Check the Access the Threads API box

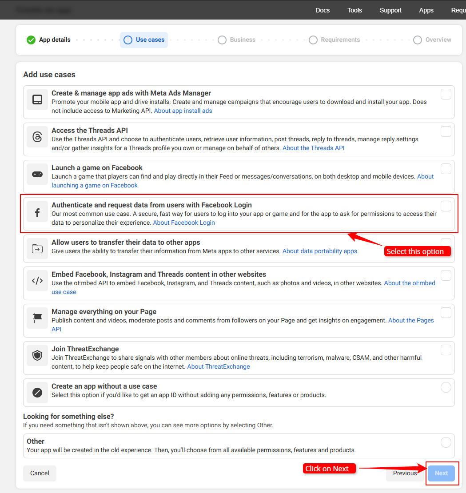pos(446,131)
